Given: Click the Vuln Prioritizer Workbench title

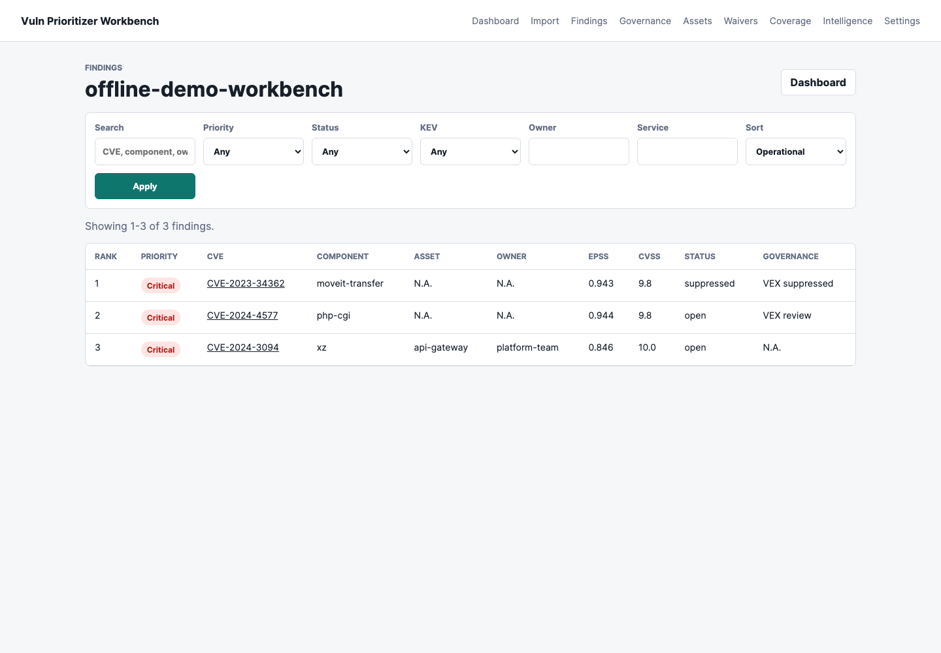Looking at the screenshot, I should click(90, 21).
